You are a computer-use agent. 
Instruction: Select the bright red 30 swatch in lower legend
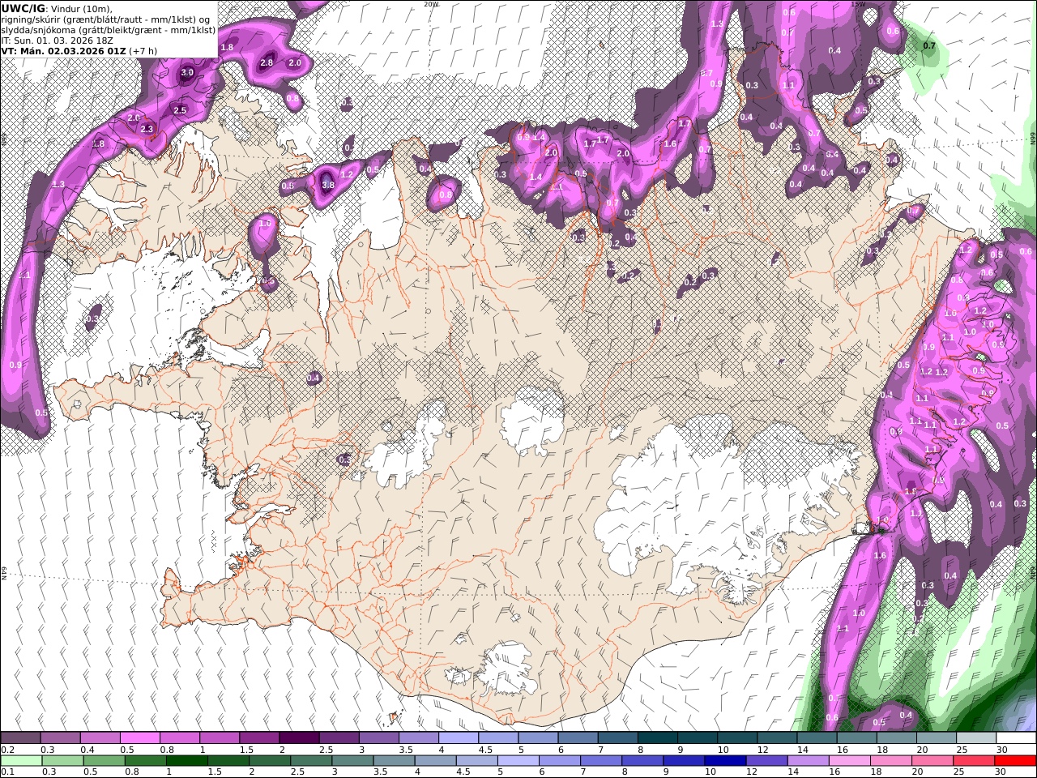click(x=1015, y=761)
